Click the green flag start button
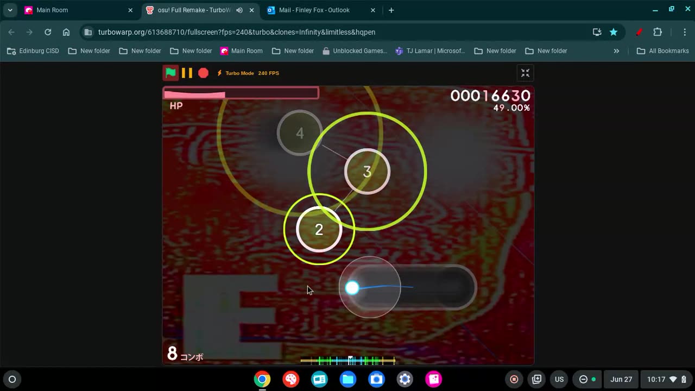The image size is (695, 391). click(170, 73)
